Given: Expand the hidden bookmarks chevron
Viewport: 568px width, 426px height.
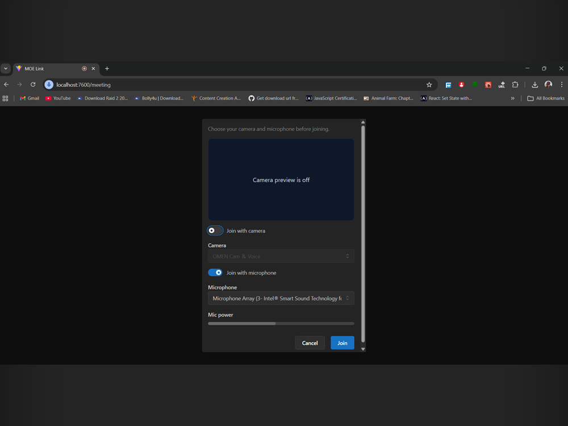Looking at the screenshot, I should click(512, 98).
